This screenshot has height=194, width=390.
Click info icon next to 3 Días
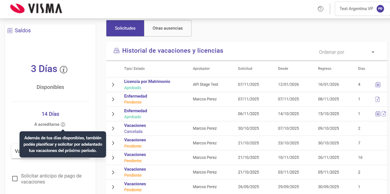click(64, 70)
